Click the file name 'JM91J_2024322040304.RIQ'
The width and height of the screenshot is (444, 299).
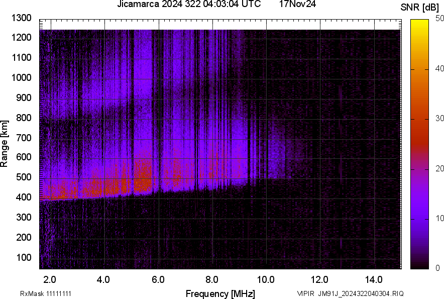click(x=361, y=293)
